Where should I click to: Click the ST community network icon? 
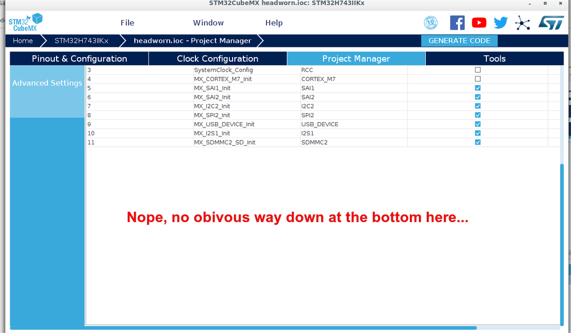pos(522,23)
